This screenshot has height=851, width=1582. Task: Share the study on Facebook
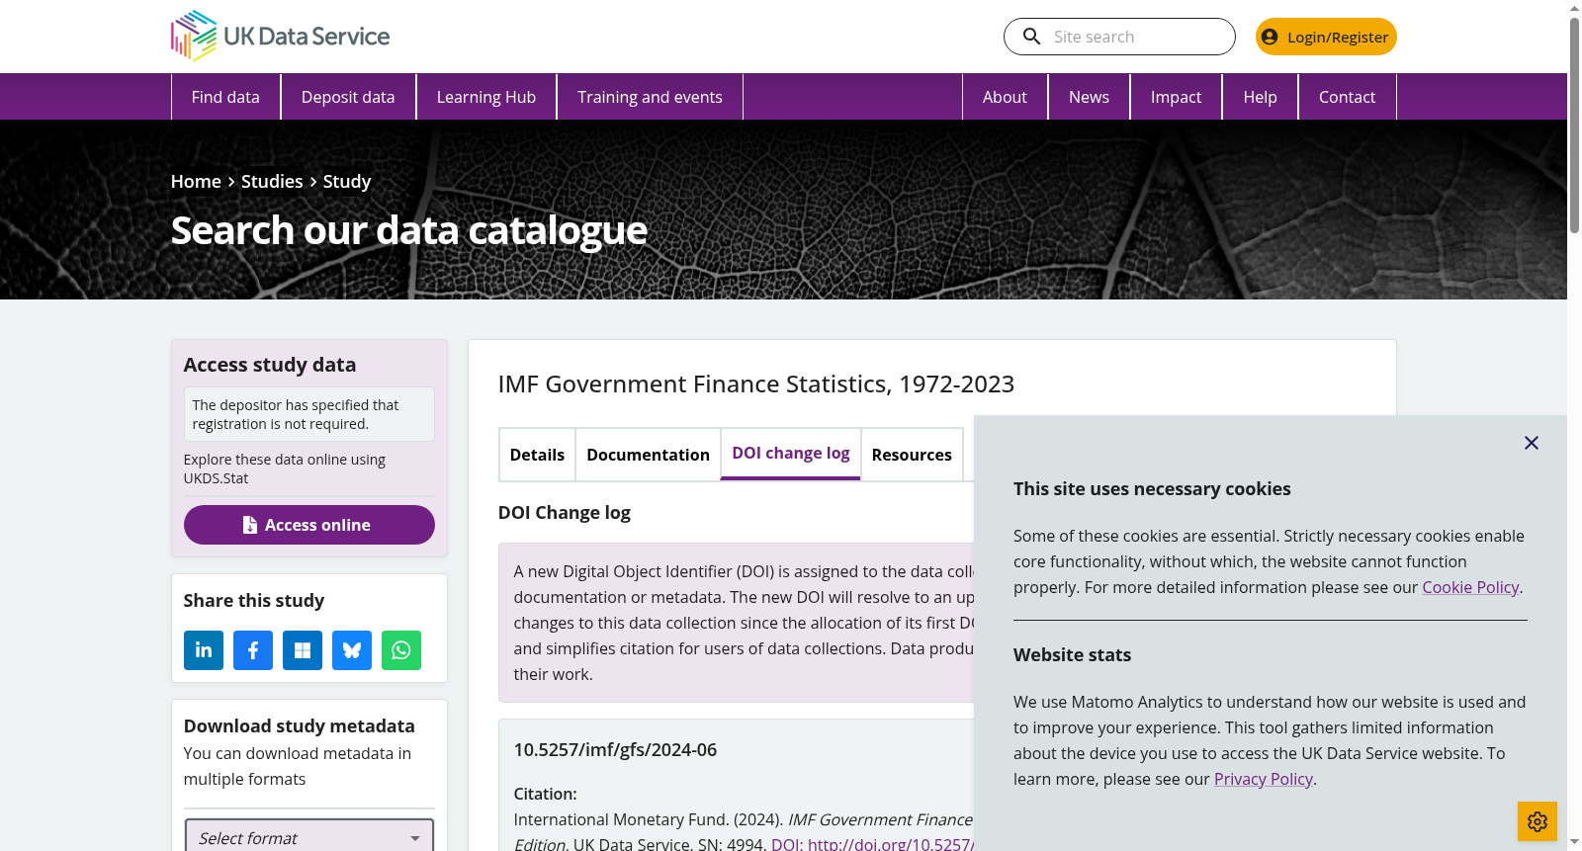(253, 650)
